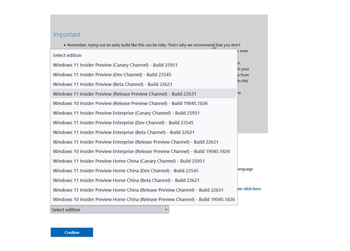Choose Windows 11 Enterprise Beta Channel Build 22621
Image resolution: width=350 pixels, height=251 pixels.
[124, 132]
